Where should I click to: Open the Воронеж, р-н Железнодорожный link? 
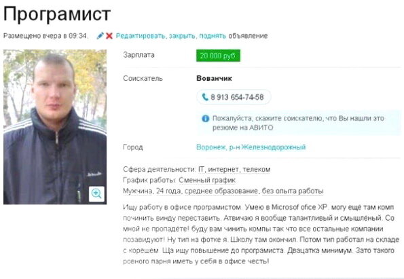(x=251, y=147)
